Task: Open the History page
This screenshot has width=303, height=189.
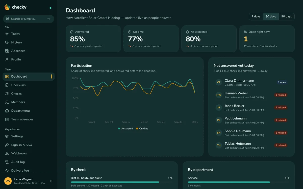Action: (x=29, y=42)
